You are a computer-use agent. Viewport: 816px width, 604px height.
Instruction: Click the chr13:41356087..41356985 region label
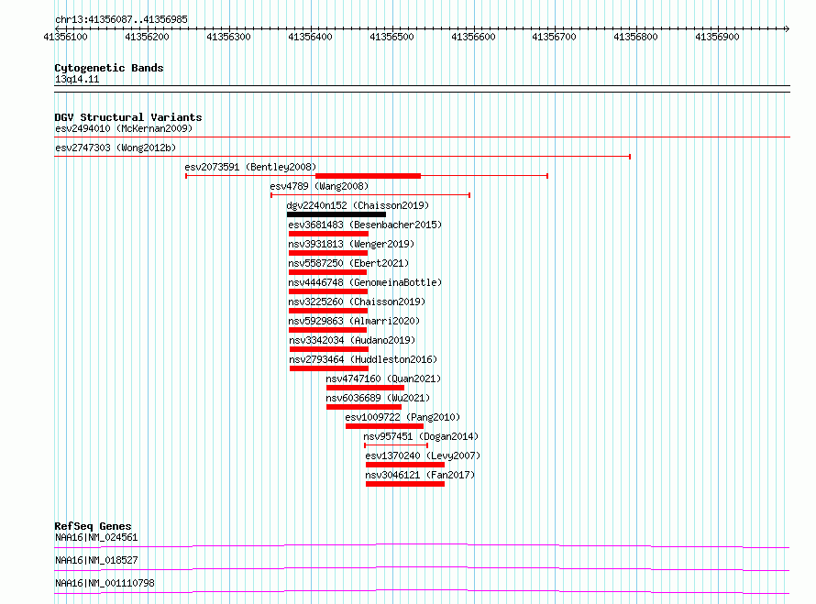pos(121,20)
